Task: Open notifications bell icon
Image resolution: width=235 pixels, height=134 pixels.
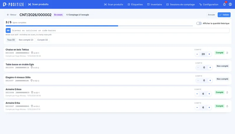Action: point(224,4)
